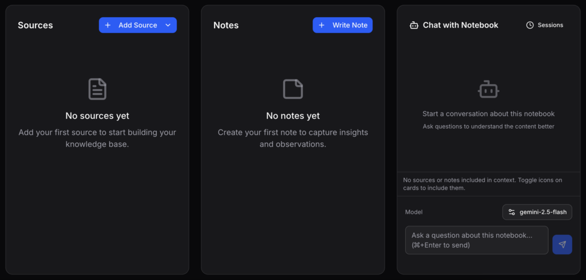Select the Notes panel heading
Viewport: 586px width, 280px height.
point(226,25)
